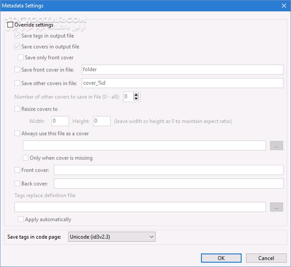Toggle Save covers in output file

click(17, 47)
